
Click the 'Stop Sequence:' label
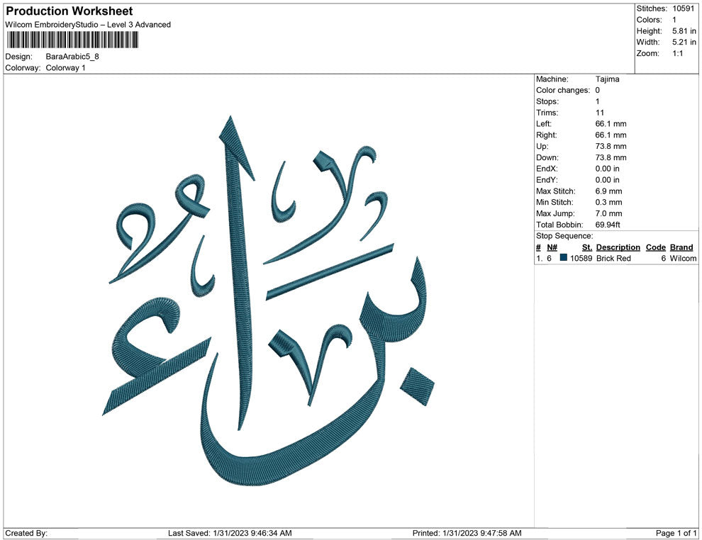click(564, 236)
